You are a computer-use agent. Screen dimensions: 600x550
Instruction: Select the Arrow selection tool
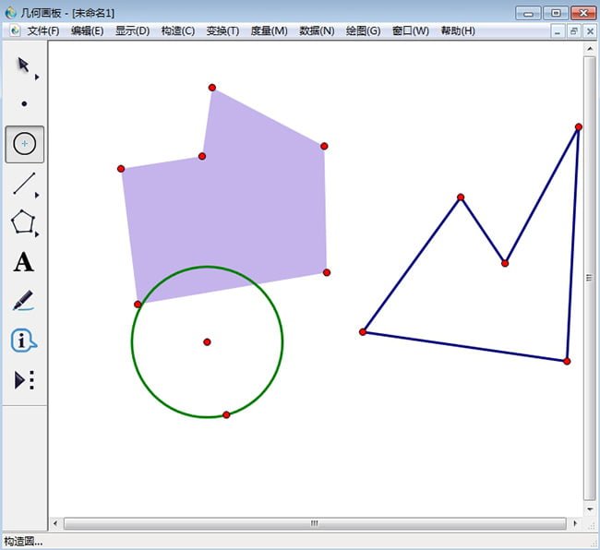point(24,66)
